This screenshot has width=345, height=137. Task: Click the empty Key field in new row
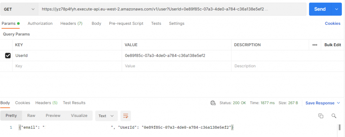[x=67, y=66]
